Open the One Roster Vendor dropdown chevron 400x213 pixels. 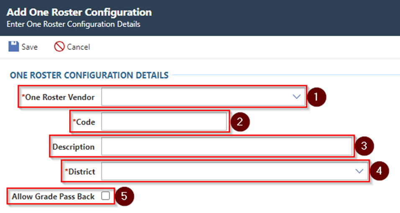click(x=296, y=97)
